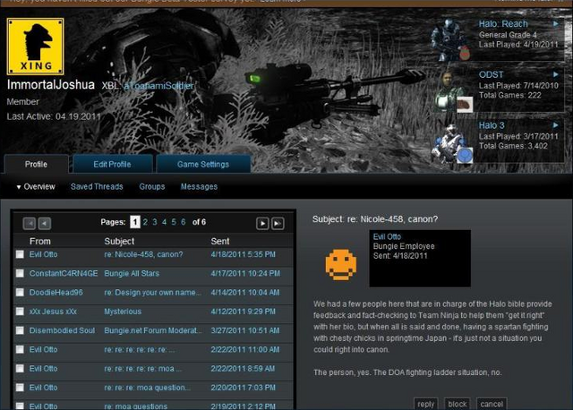The height and width of the screenshot is (410, 573).
Task: Sort messages by From column header
Action: [x=40, y=241]
